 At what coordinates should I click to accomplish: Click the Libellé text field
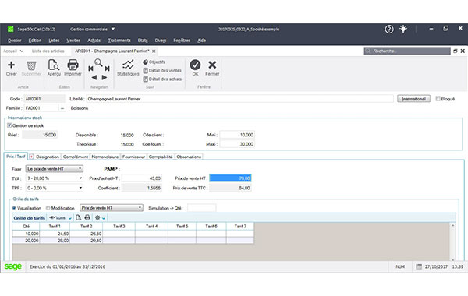[x=240, y=99]
